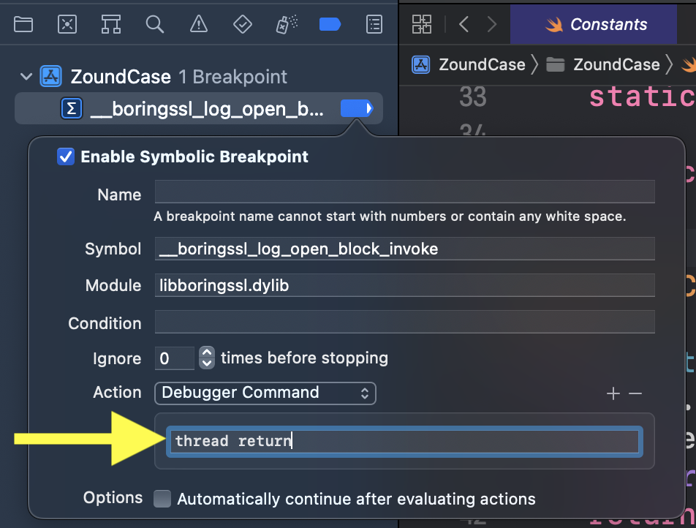Viewport: 696px width, 528px height.
Task: Open the Source Control navigator
Action: 67,24
